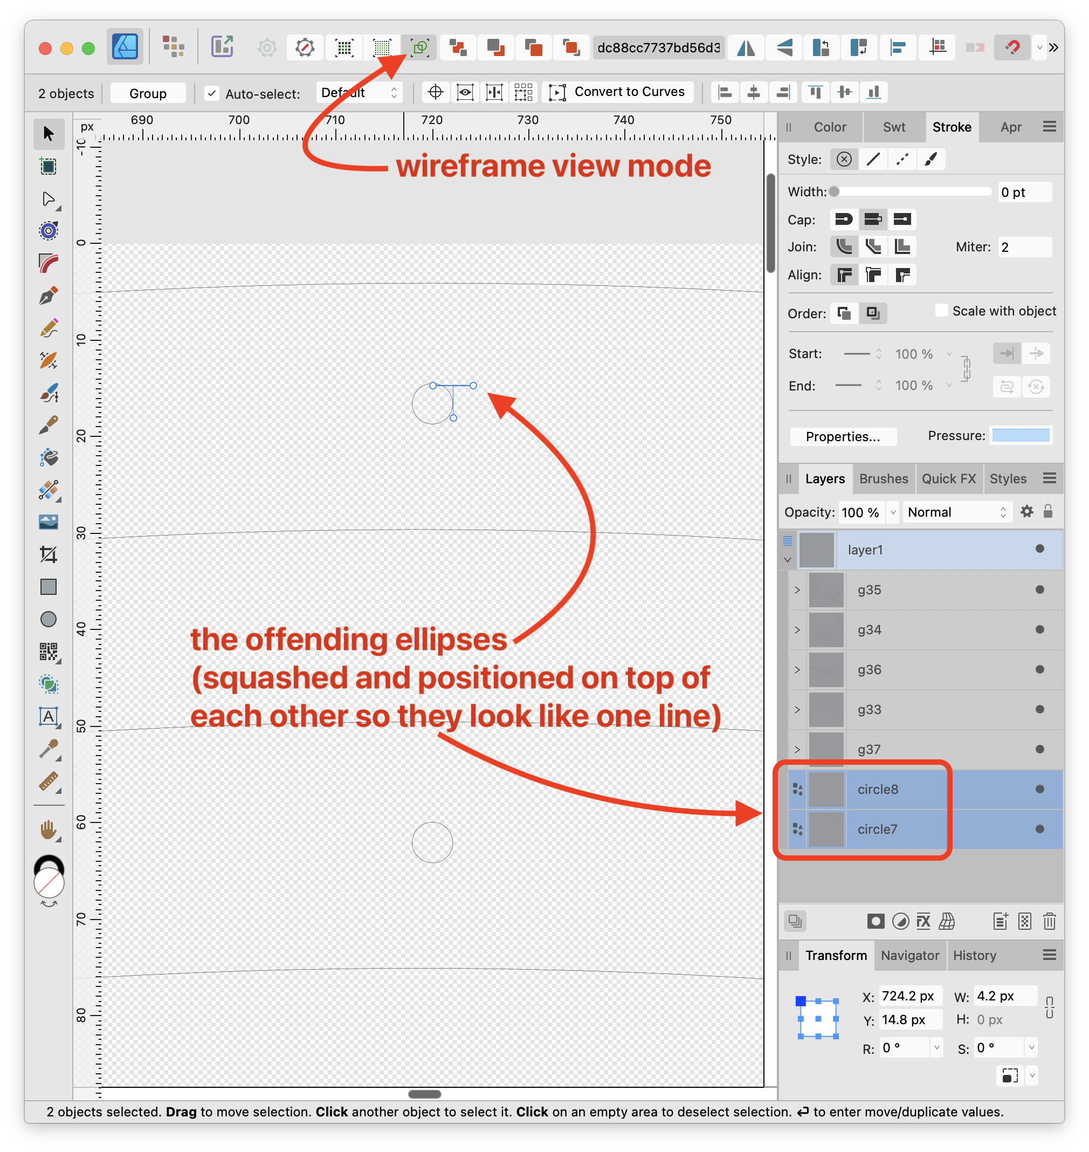The width and height of the screenshot is (1089, 1152).
Task: Toggle the Auto-select checkbox
Action: click(212, 93)
